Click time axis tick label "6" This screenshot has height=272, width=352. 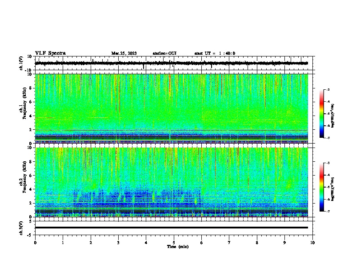[202, 243]
